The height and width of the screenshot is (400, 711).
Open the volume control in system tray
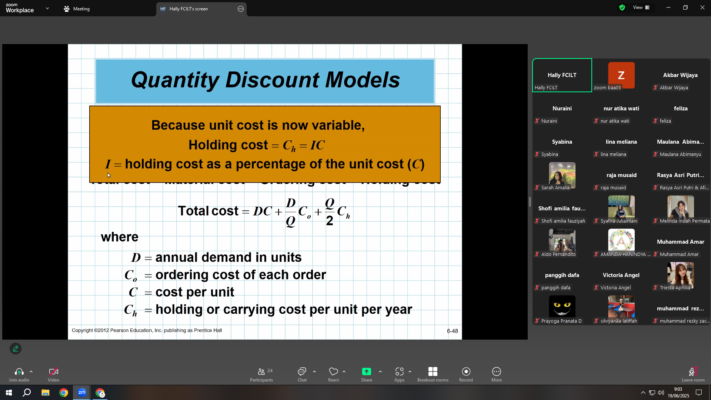tap(661, 393)
